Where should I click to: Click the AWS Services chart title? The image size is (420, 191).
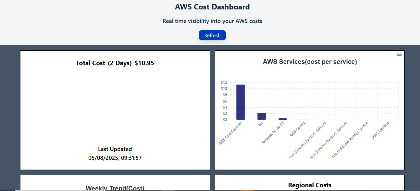click(310, 62)
